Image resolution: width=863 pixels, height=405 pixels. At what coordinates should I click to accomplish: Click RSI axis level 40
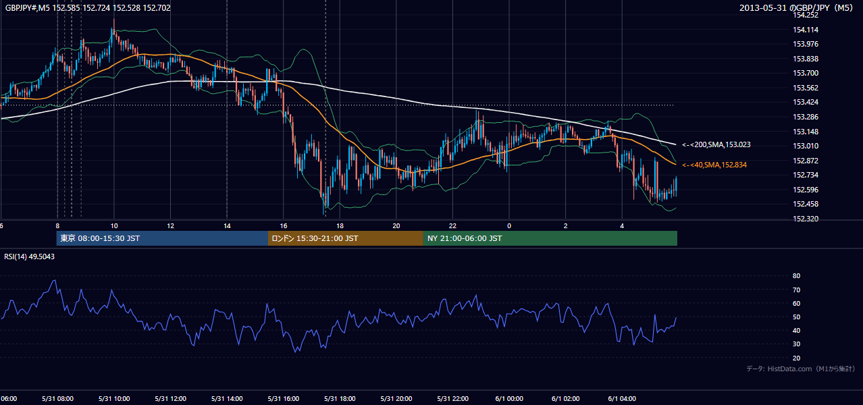point(796,330)
